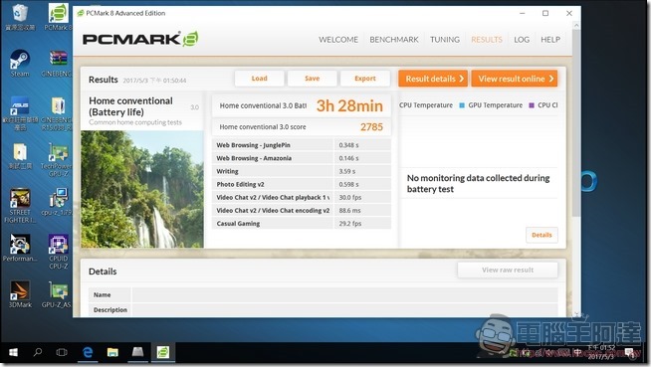Open File Explorer from the taskbar
Viewport: 651px width, 367px height.
pyautogui.click(x=112, y=352)
